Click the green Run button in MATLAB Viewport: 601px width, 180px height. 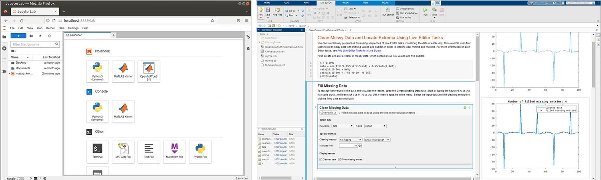(426, 10)
